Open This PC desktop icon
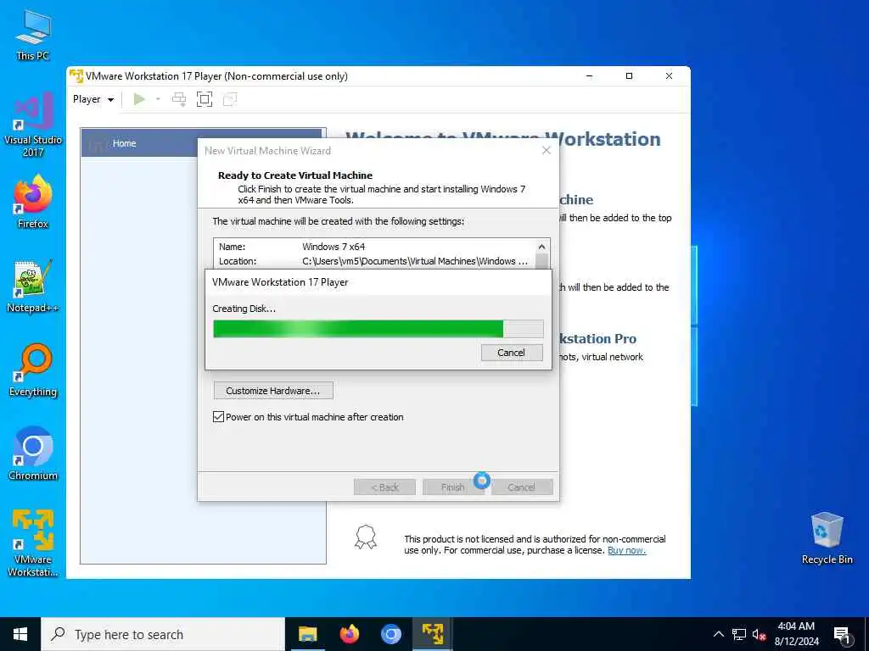 pos(33,35)
